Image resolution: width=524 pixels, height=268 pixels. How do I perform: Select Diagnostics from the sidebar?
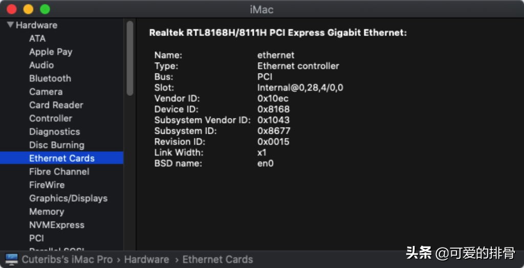pos(54,131)
